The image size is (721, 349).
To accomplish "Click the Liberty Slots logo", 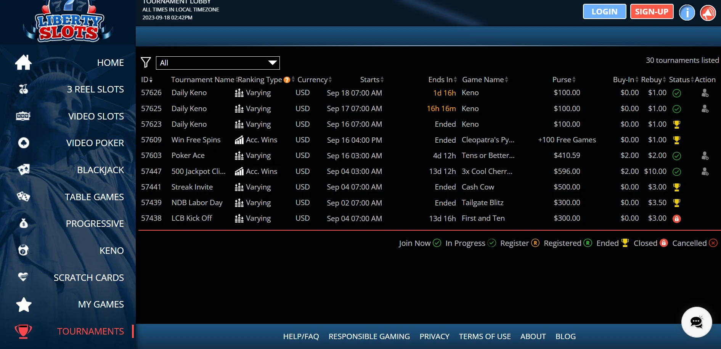I will point(68,21).
